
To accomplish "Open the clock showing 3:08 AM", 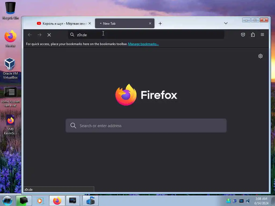I will 261,201.
